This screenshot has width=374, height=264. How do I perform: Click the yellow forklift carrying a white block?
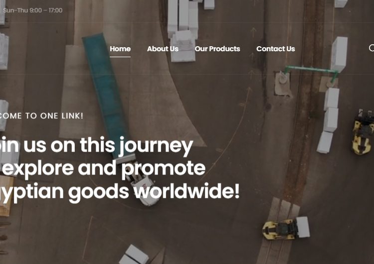tap(286, 228)
